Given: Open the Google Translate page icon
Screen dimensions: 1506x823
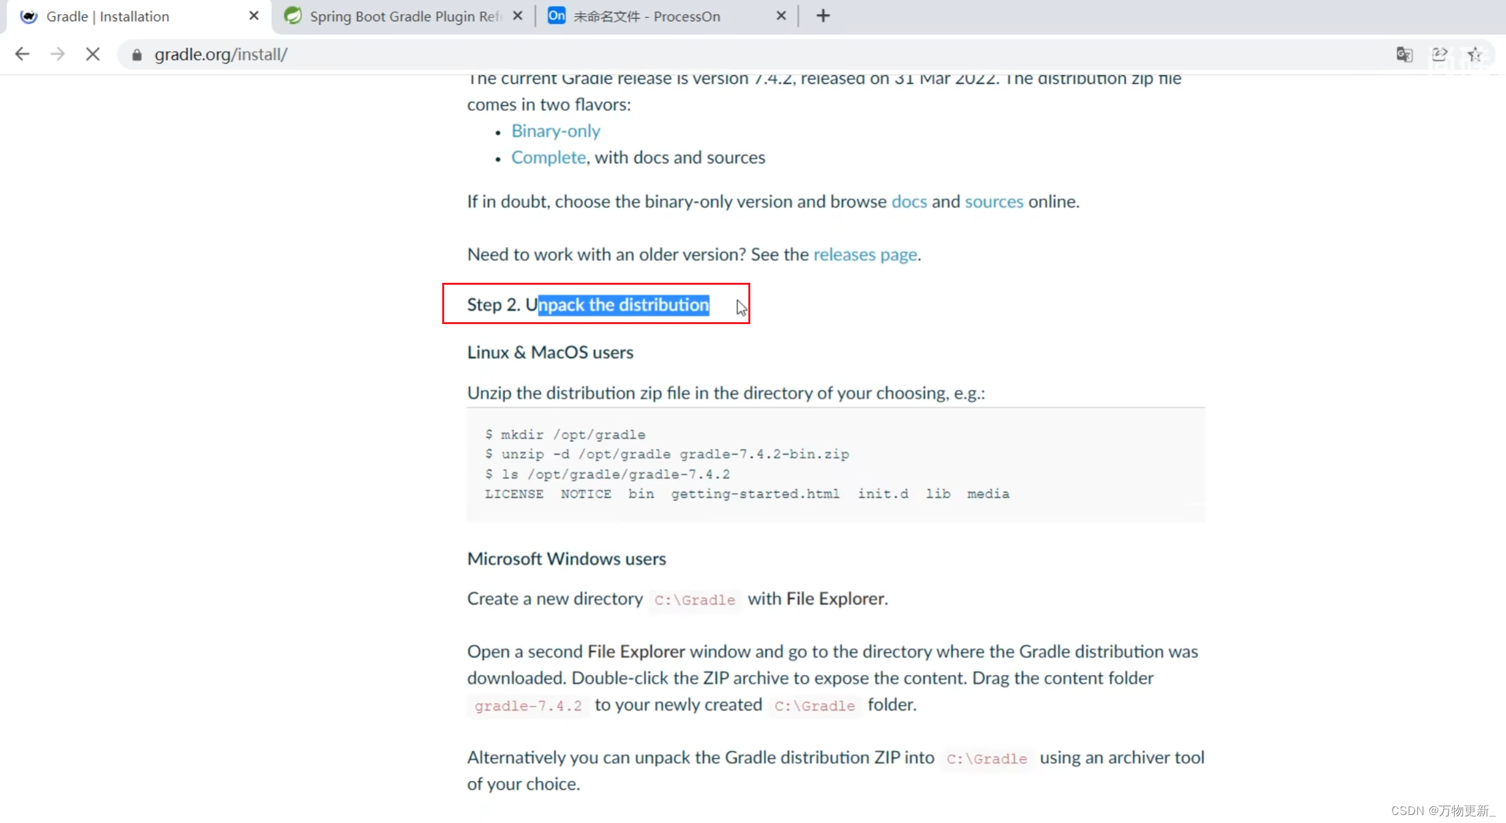Looking at the screenshot, I should click(x=1404, y=55).
